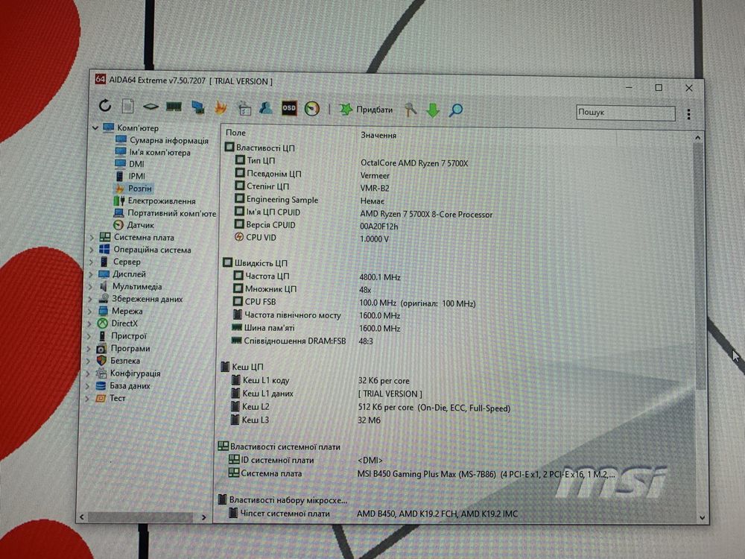Select the Кеш L3 row
This screenshot has width=745, height=559.
pos(305,420)
